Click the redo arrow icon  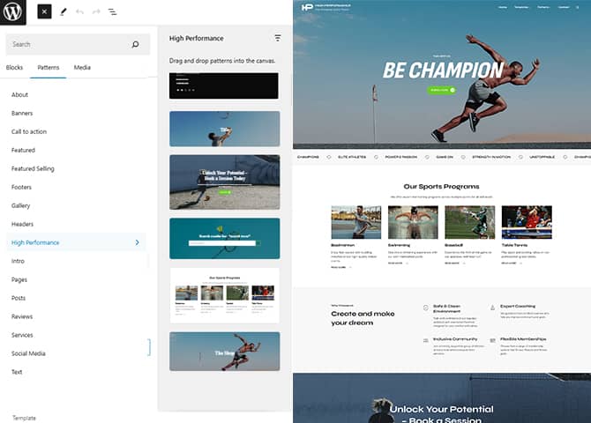(95, 12)
